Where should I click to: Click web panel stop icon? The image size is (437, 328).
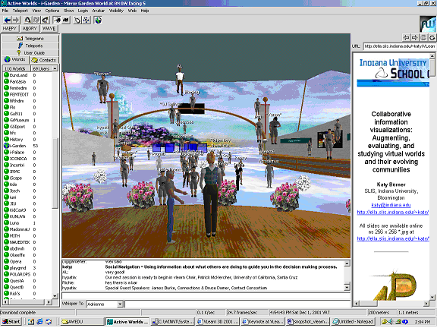click(x=423, y=37)
